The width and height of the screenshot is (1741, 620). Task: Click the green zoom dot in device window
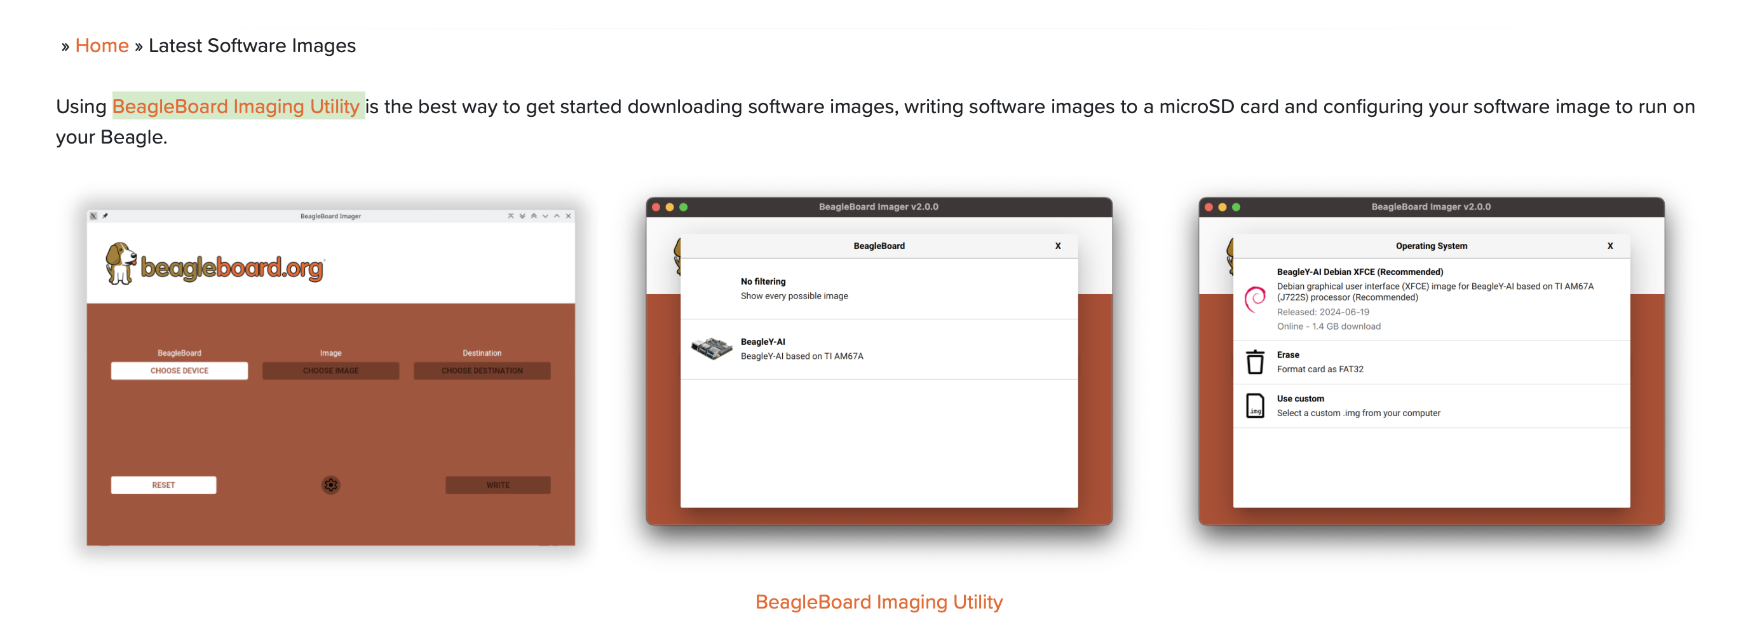tap(683, 207)
